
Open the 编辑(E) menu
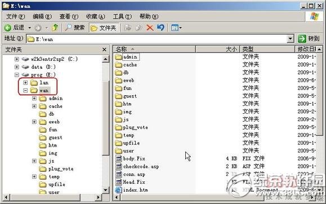click(42, 16)
